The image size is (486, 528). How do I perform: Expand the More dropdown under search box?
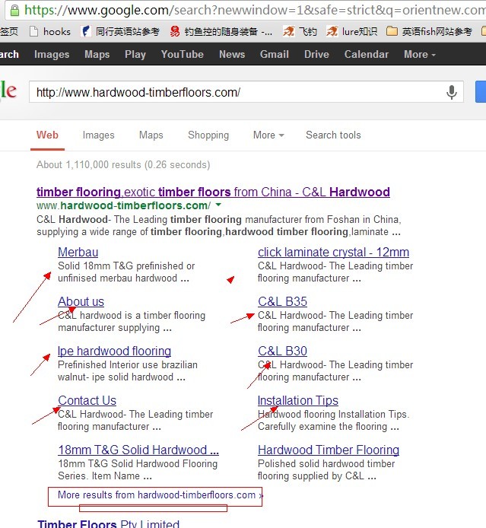click(x=268, y=135)
